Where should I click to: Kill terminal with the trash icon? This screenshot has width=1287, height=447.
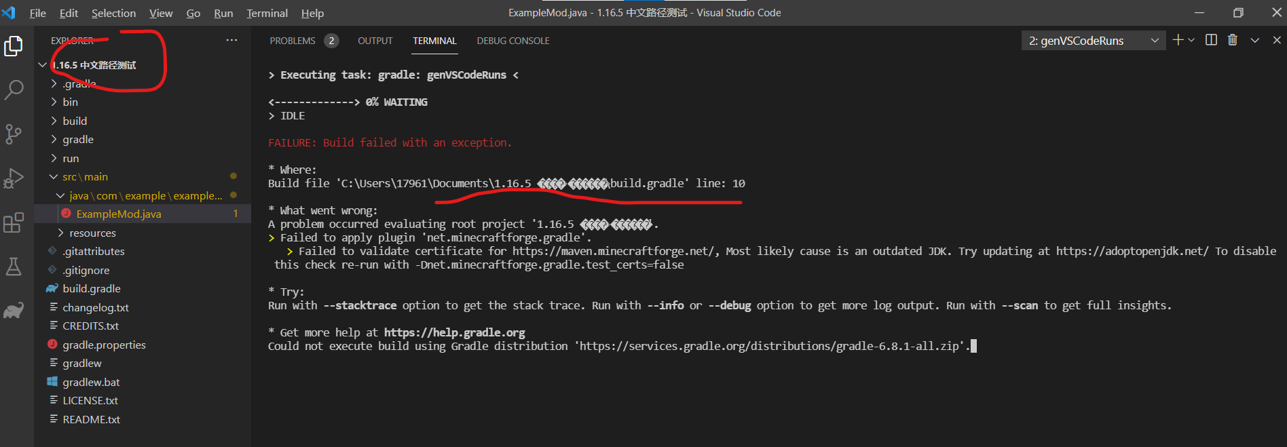coord(1233,41)
